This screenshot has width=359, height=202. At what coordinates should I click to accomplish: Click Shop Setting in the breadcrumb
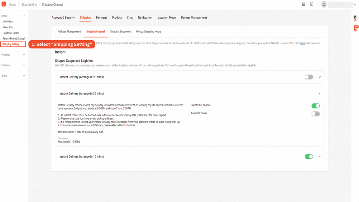(29, 5)
